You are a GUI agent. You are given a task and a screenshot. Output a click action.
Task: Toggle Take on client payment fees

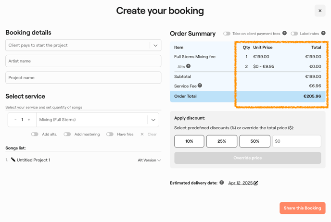[227, 34]
